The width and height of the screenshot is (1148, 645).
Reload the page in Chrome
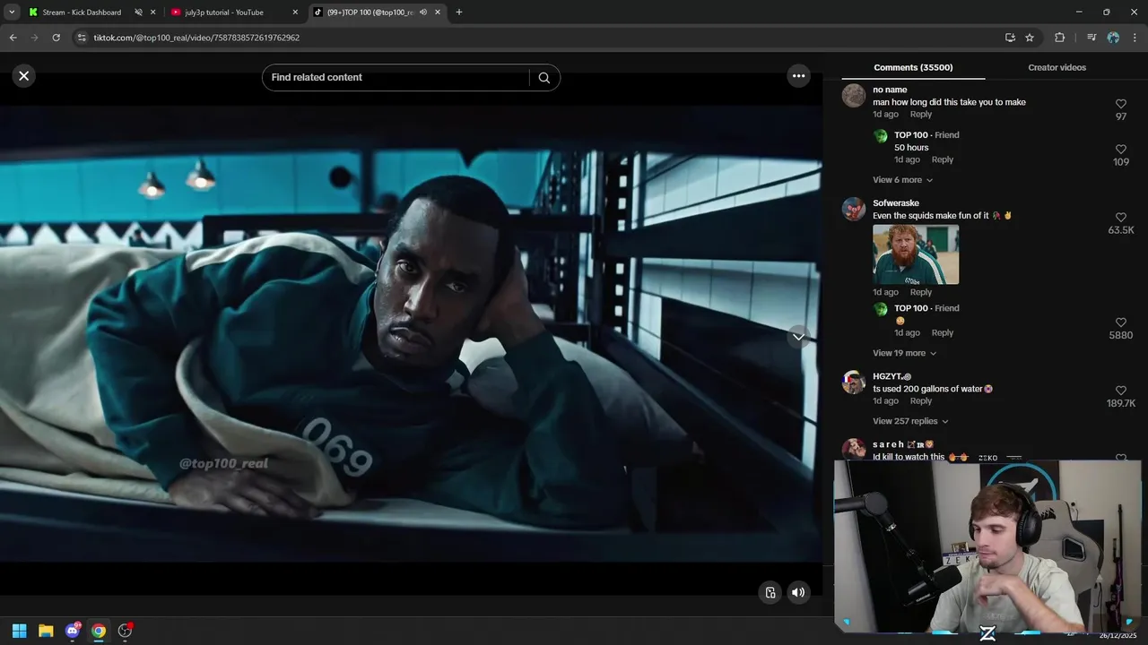click(56, 38)
